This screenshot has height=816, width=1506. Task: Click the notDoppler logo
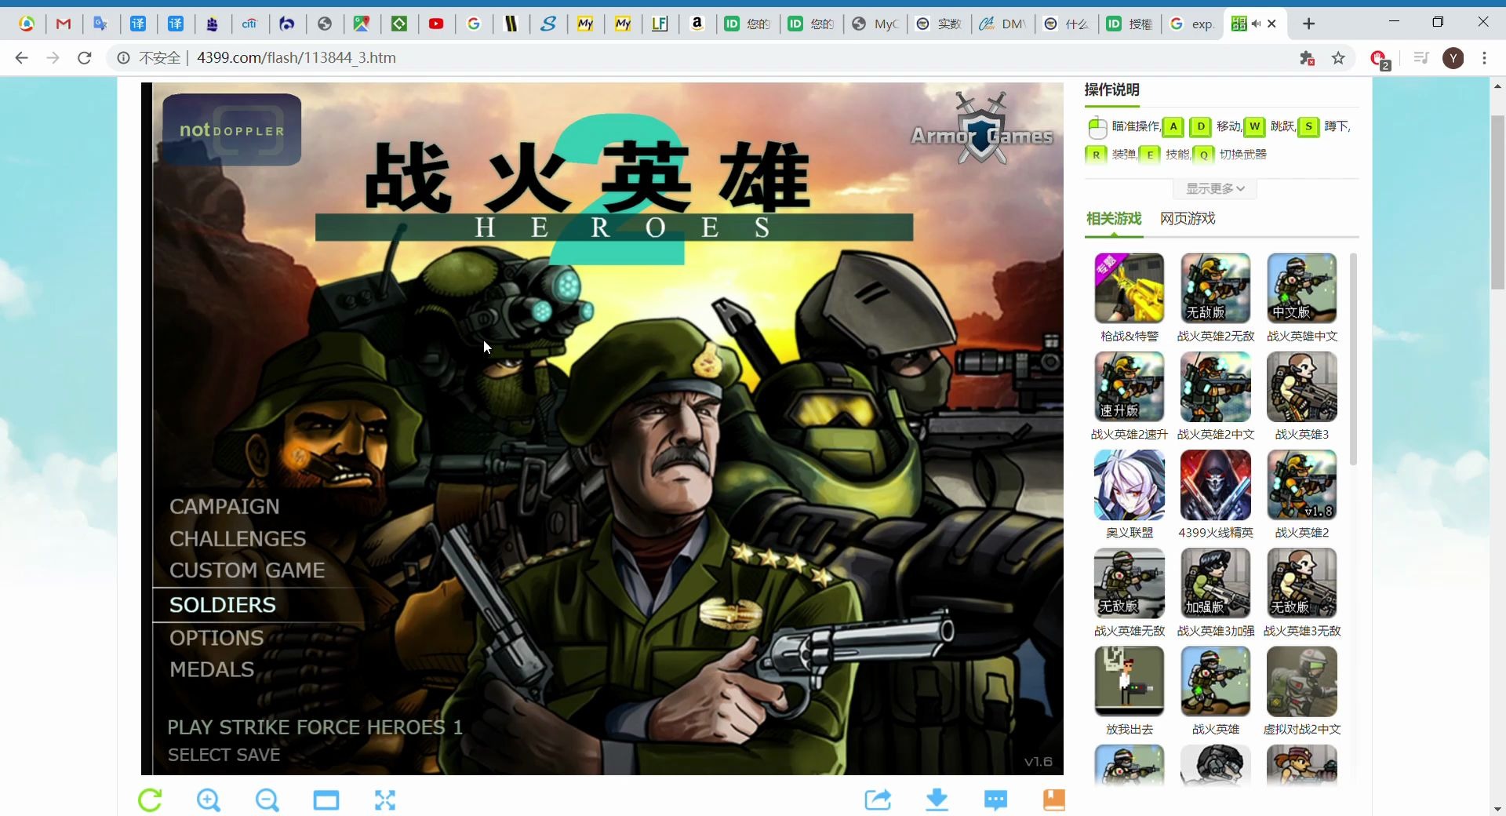tap(231, 129)
